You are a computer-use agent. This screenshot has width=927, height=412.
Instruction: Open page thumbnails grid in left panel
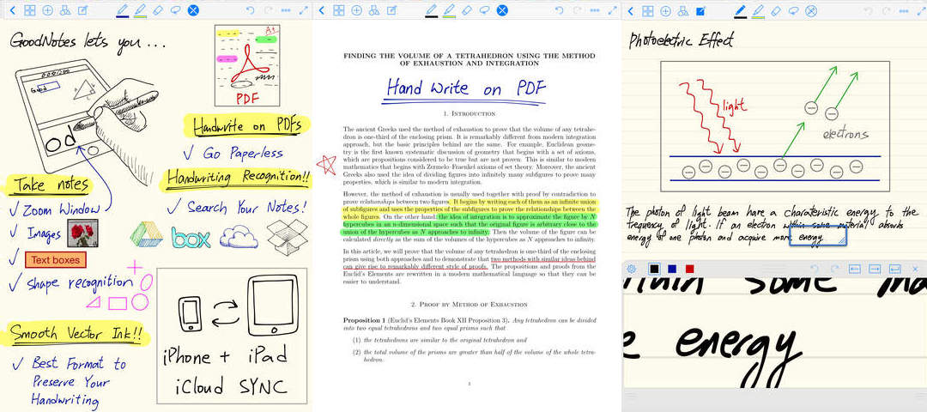coord(29,10)
